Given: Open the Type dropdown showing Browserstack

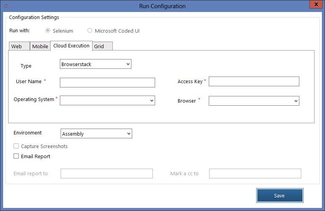Looking at the screenshot, I should pyautogui.click(x=96, y=64).
